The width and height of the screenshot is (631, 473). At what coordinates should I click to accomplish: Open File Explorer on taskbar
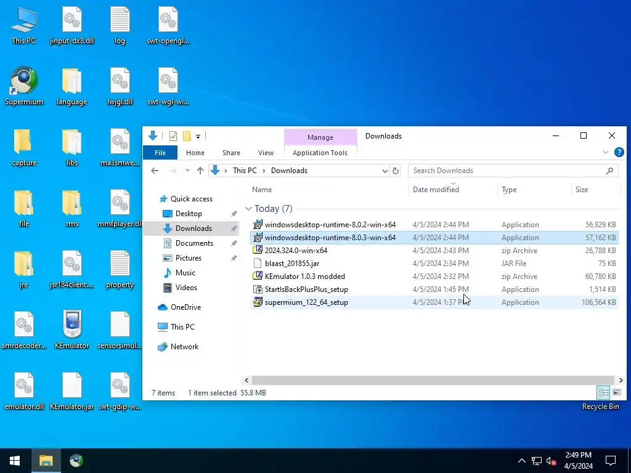(x=46, y=461)
